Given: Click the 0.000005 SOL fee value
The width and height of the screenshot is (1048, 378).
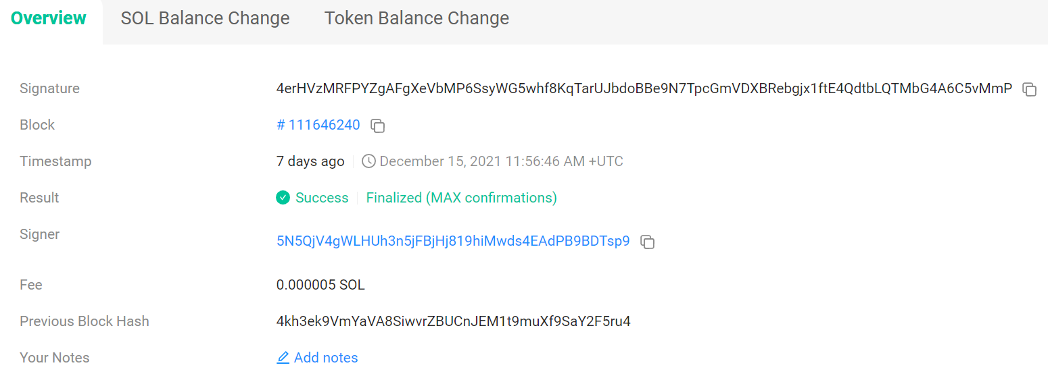Looking at the screenshot, I should click(x=320, y=285).
